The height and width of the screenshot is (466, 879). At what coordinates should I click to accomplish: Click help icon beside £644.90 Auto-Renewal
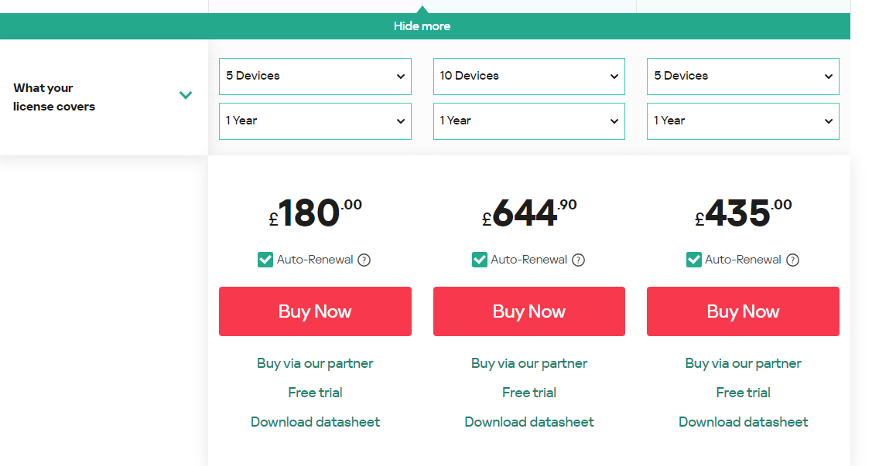578,260
